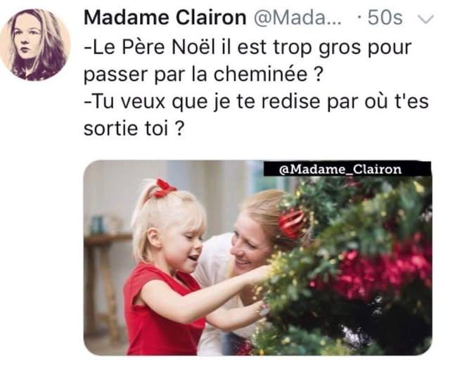Click the display name Madame Clairon
Viewport: 450px width, 374px height.
click(165, 18)
